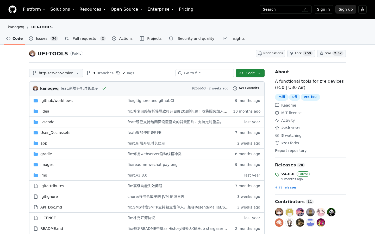Open the .github/workflows folder icon

point(36,101)
